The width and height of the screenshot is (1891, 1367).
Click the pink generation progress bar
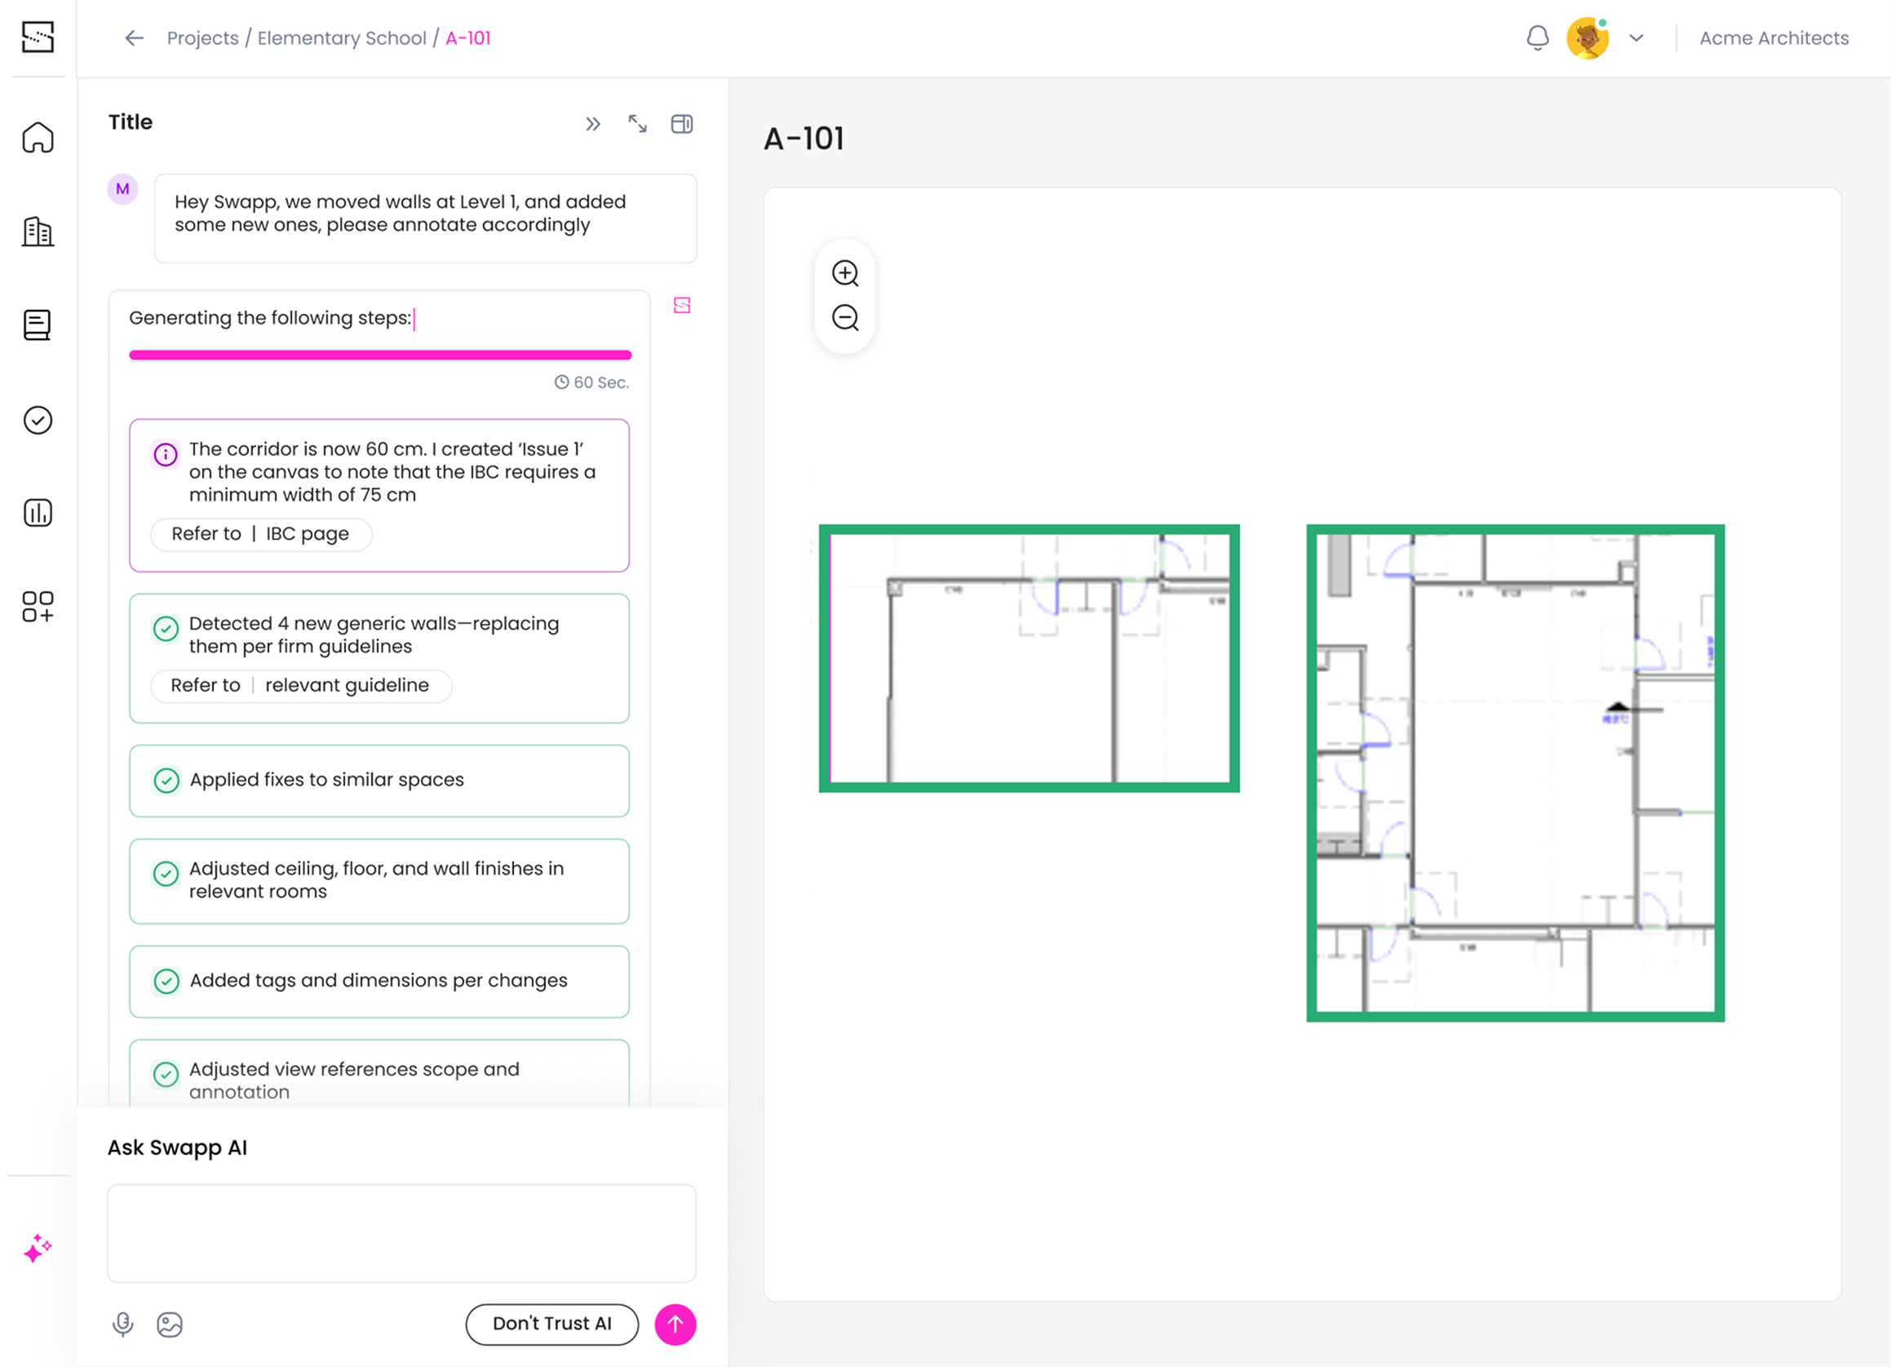click(380, 355)
